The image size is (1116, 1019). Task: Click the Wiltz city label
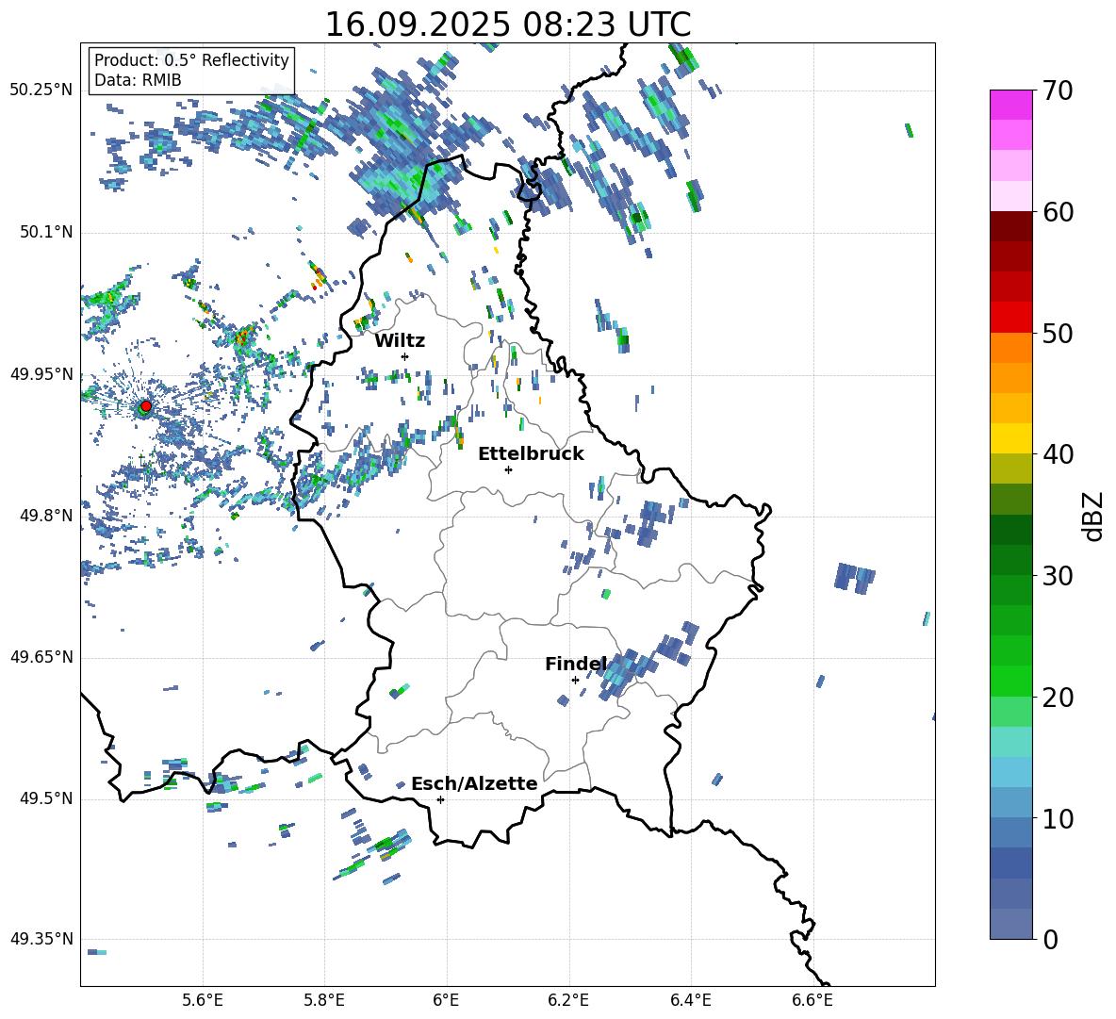pos(400,341)
